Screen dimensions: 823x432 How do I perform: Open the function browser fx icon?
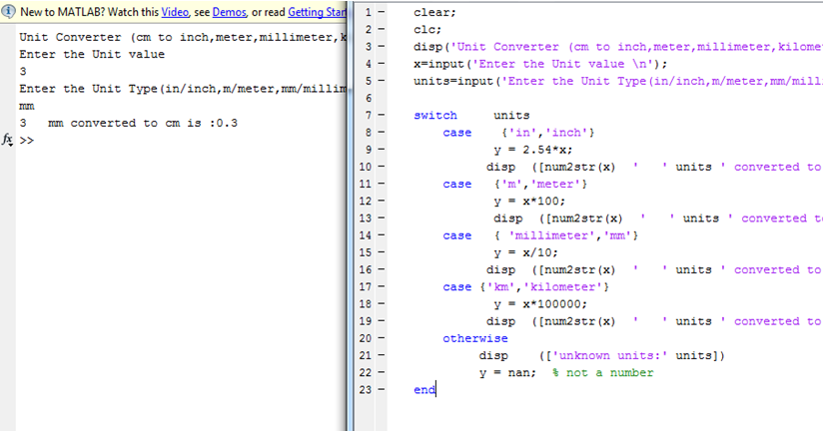[7, 140]
